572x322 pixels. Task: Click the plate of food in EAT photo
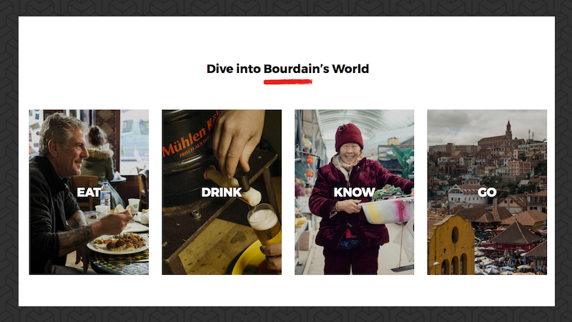click(118, 244)
